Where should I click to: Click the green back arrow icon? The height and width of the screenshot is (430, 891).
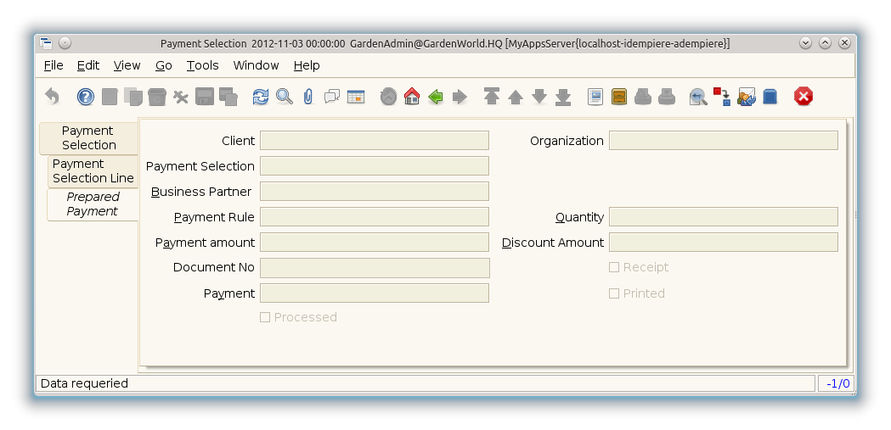(436, 97)
